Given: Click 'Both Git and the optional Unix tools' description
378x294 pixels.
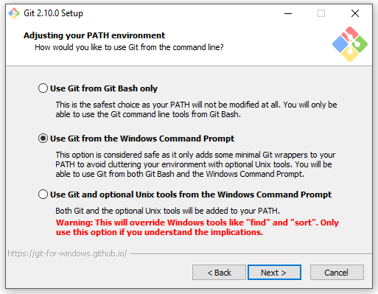Looking at the screenshot, I should pyautogui.click(x=167, y=211).
